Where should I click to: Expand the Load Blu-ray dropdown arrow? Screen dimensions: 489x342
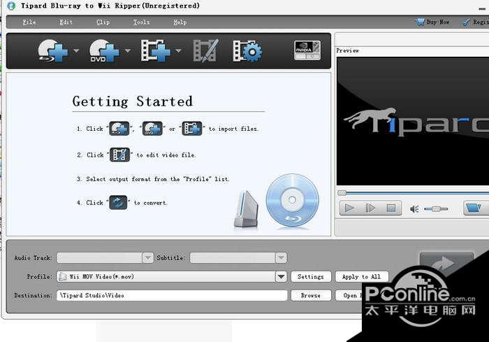pyautogui.click(x=75, y=50)
